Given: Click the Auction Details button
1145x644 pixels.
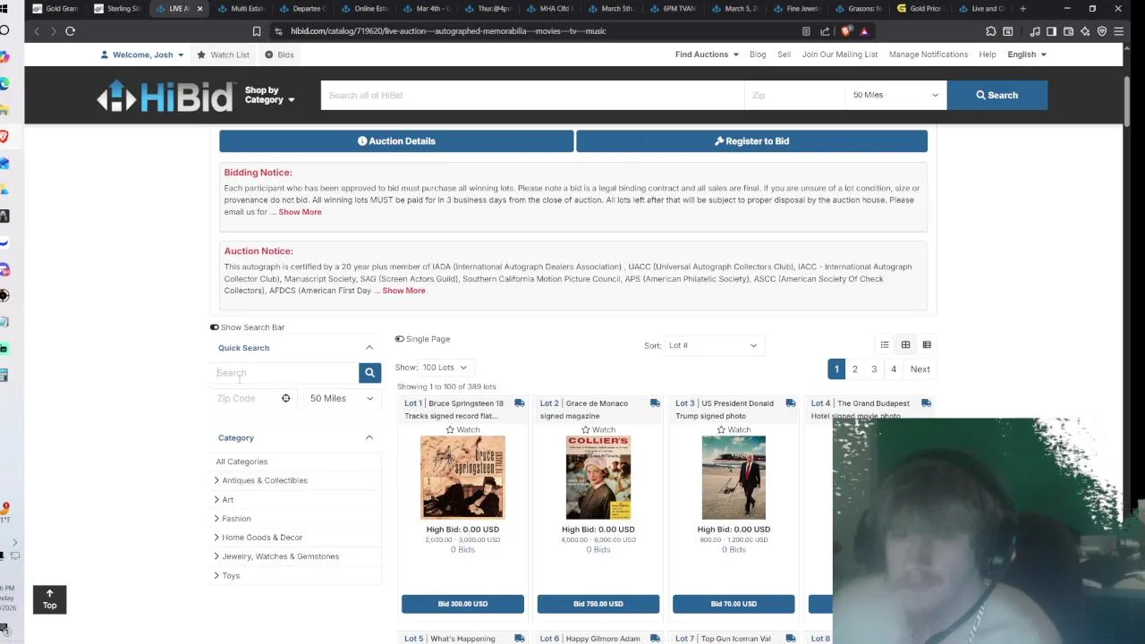Looking at the screenshot, I should (396, 141).
